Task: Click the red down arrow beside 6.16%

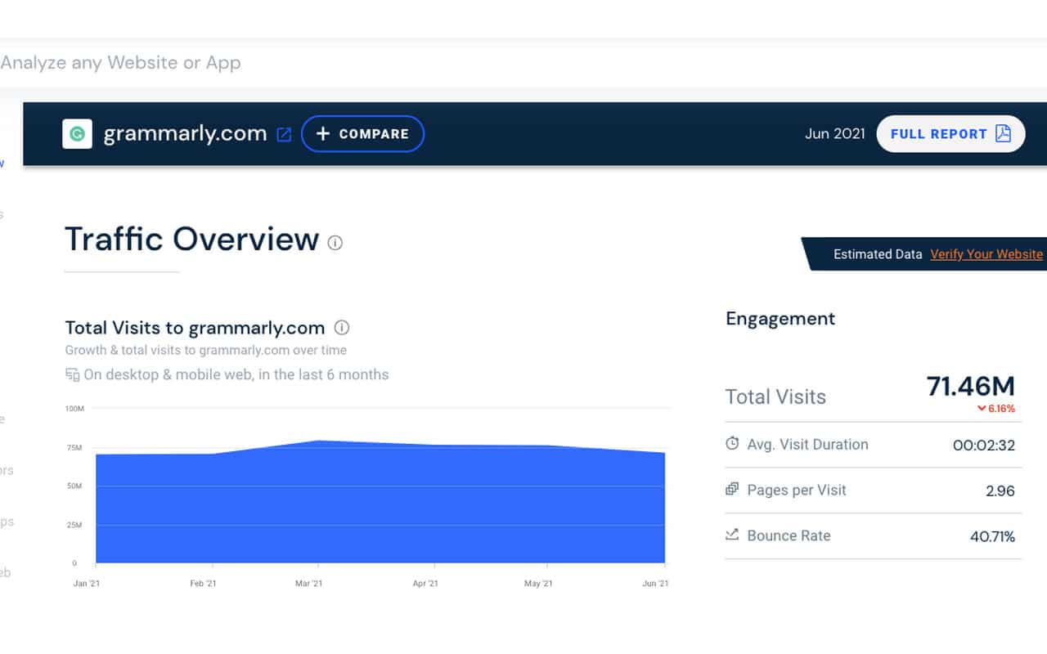Action: tap(982, 409)
